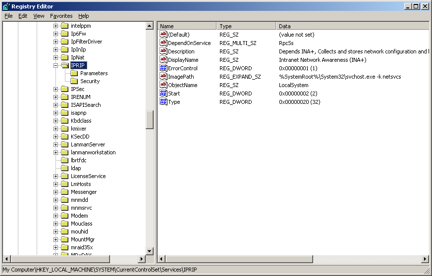Select the ISAPISearch key
The width and height of the screenshot is (432, 276).
coord(86,105)
